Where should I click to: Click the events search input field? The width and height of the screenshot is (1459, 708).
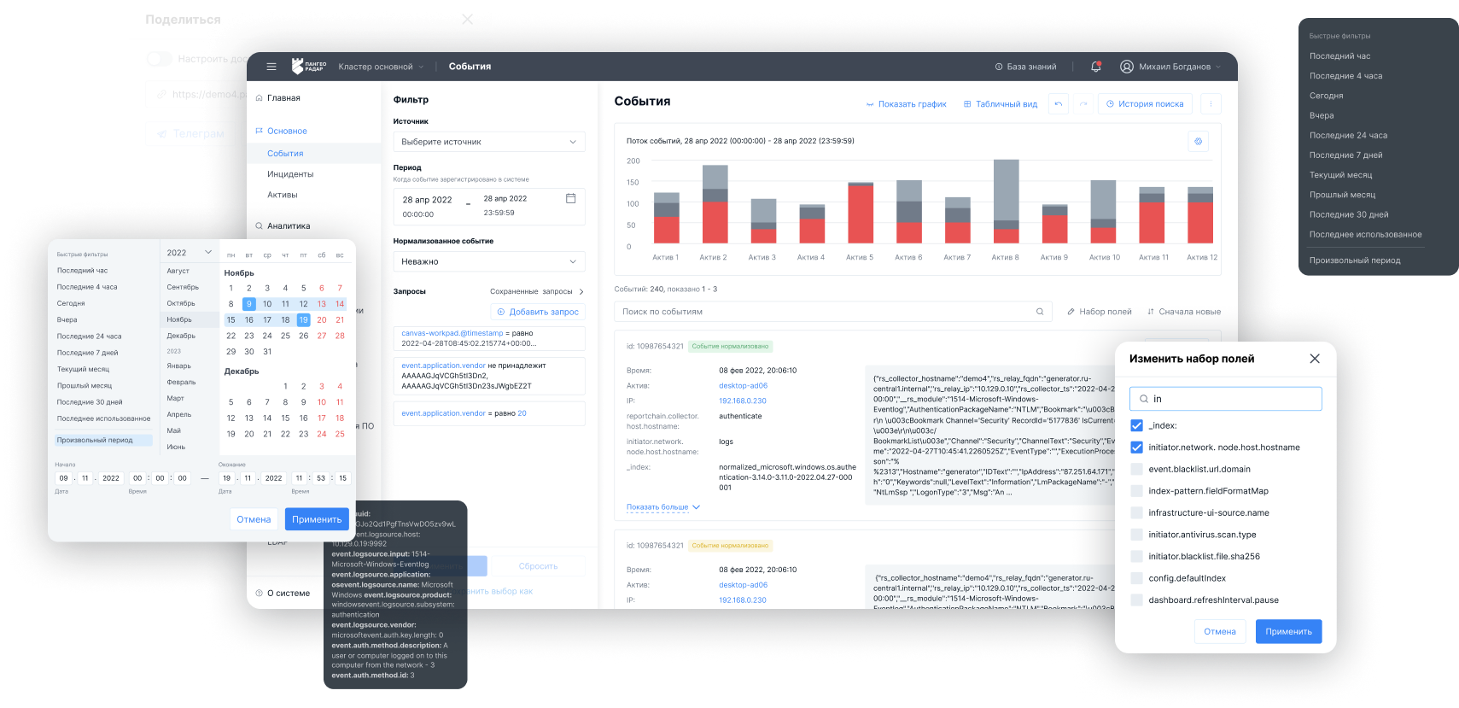point(824,312)
